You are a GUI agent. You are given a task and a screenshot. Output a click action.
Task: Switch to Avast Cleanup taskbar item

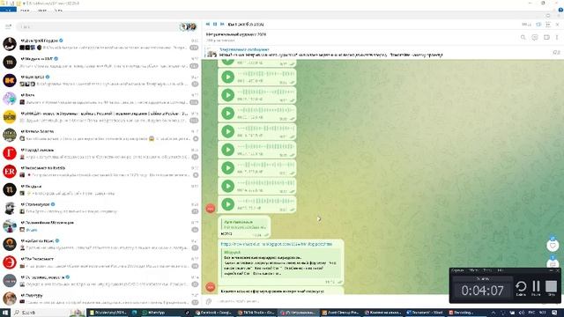point(341,313)
